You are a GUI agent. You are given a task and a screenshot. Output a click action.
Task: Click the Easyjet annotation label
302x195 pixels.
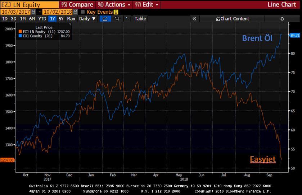coord(263,159)
